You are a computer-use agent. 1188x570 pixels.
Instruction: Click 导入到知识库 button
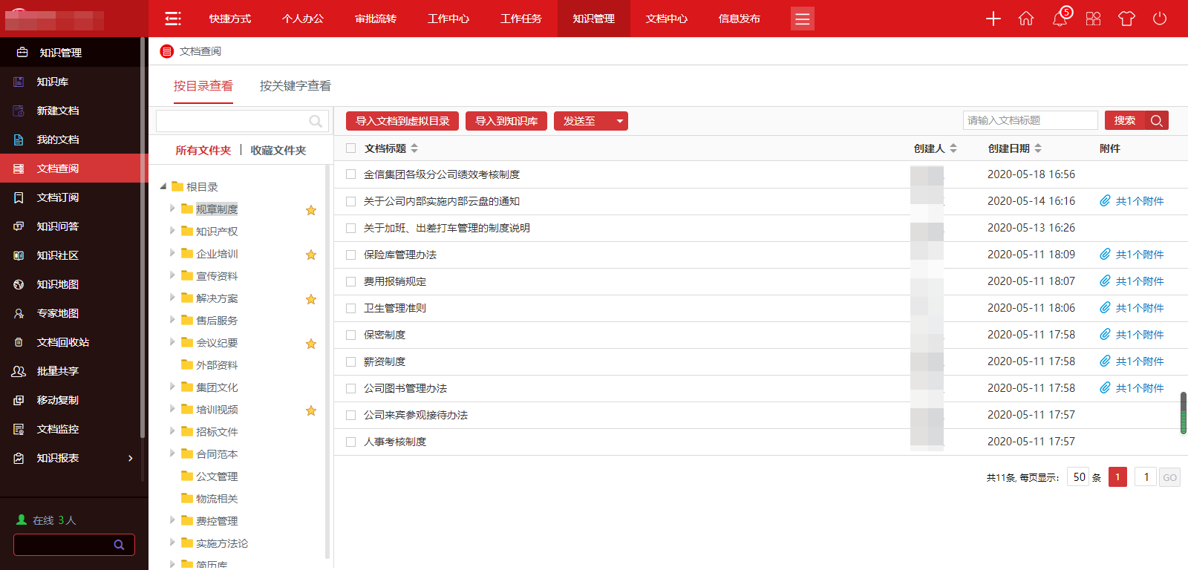coord(506,121)
